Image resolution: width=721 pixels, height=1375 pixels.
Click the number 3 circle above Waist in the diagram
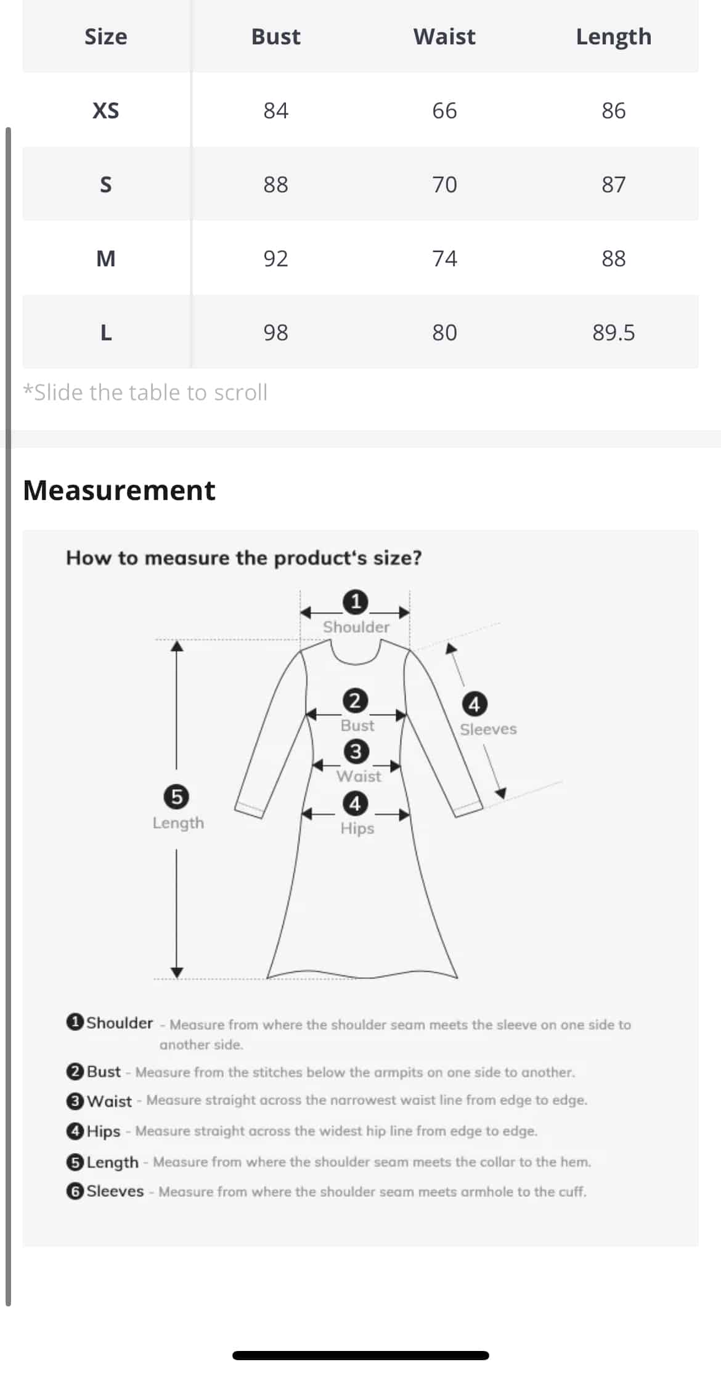(x=356, y=752)
